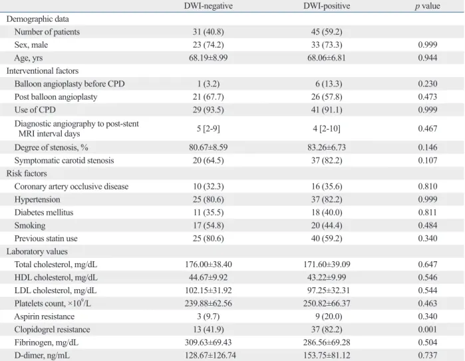465x361 pixels.
Task: Select the Platelets count label
Action: pyautogui.click(x=53, y=303)
